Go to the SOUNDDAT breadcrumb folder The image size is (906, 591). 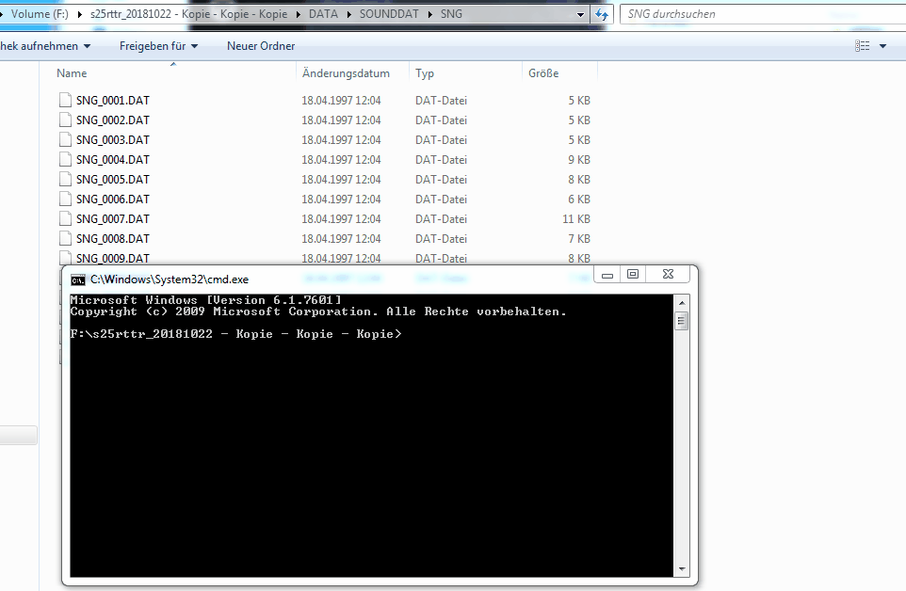(x=389, y=14)
